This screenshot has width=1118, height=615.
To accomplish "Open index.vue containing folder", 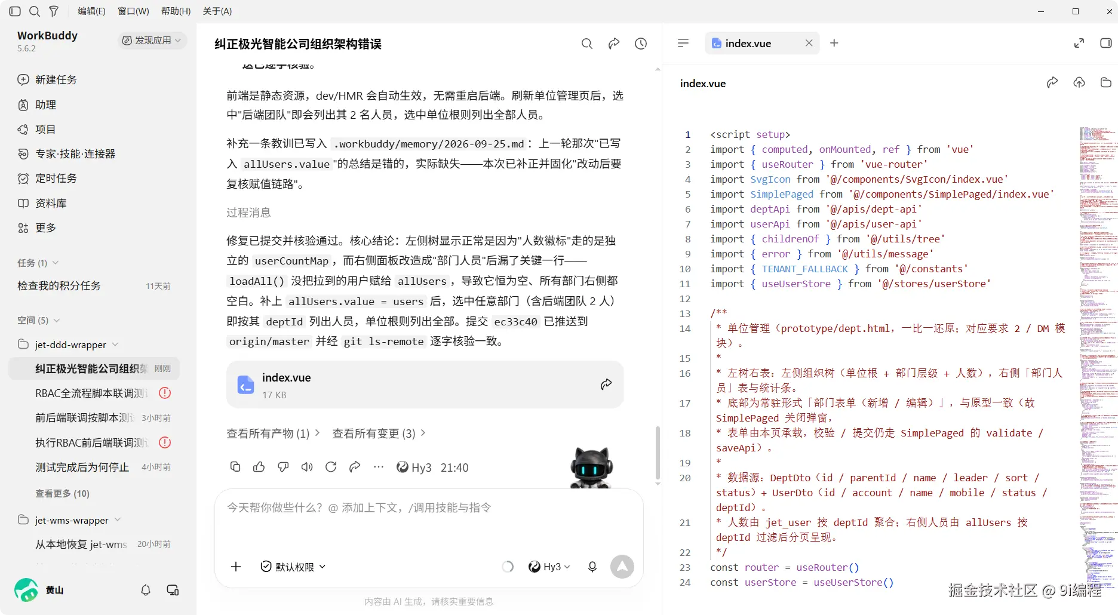I will [x=1105, y=82].
